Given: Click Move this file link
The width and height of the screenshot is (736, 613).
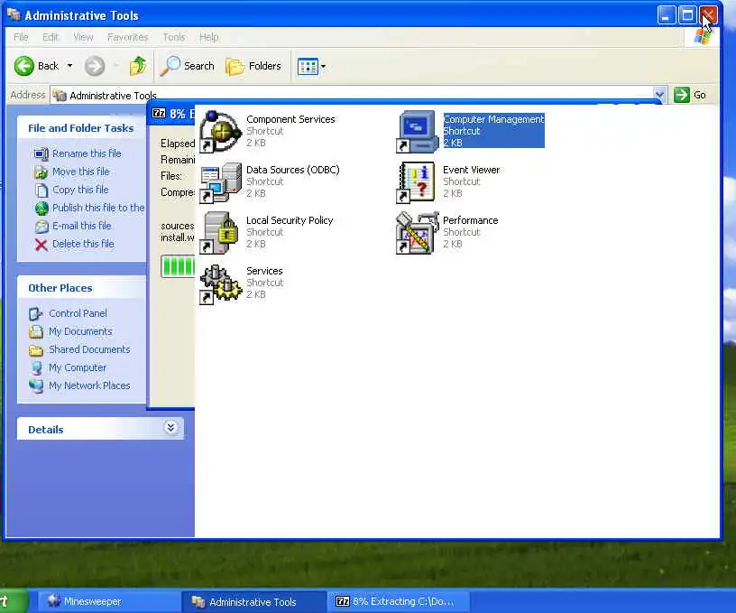Looking at the screenshot, I should [81, 172].
